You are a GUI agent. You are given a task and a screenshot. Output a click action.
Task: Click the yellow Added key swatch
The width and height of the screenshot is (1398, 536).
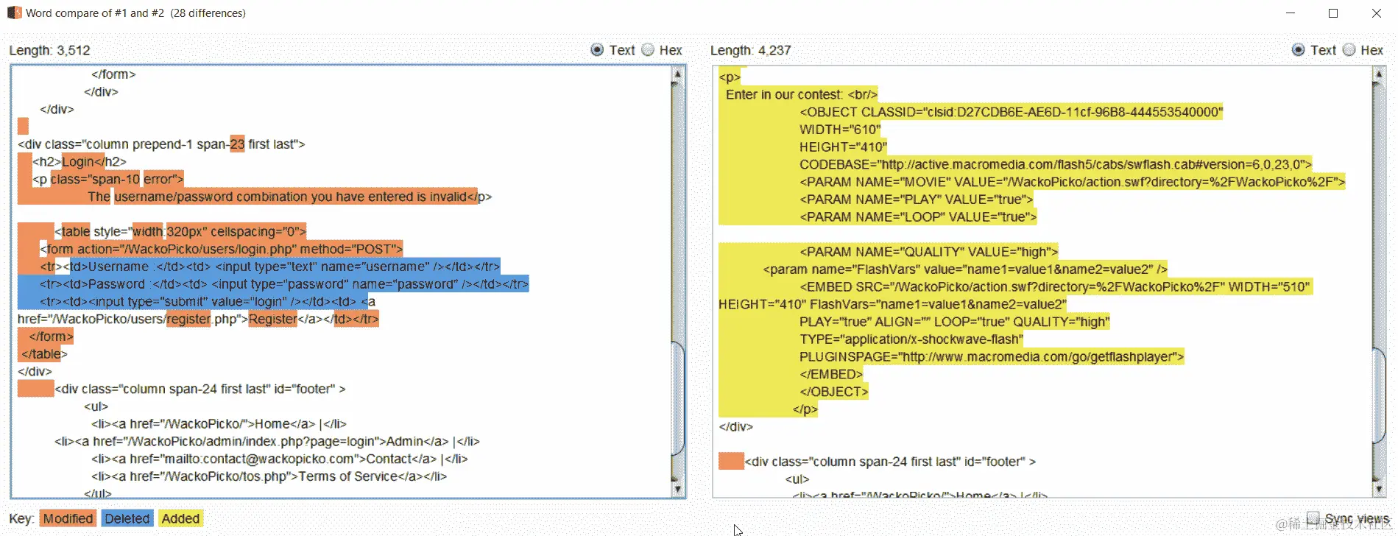pyautogui.click(x=180, y=518)
